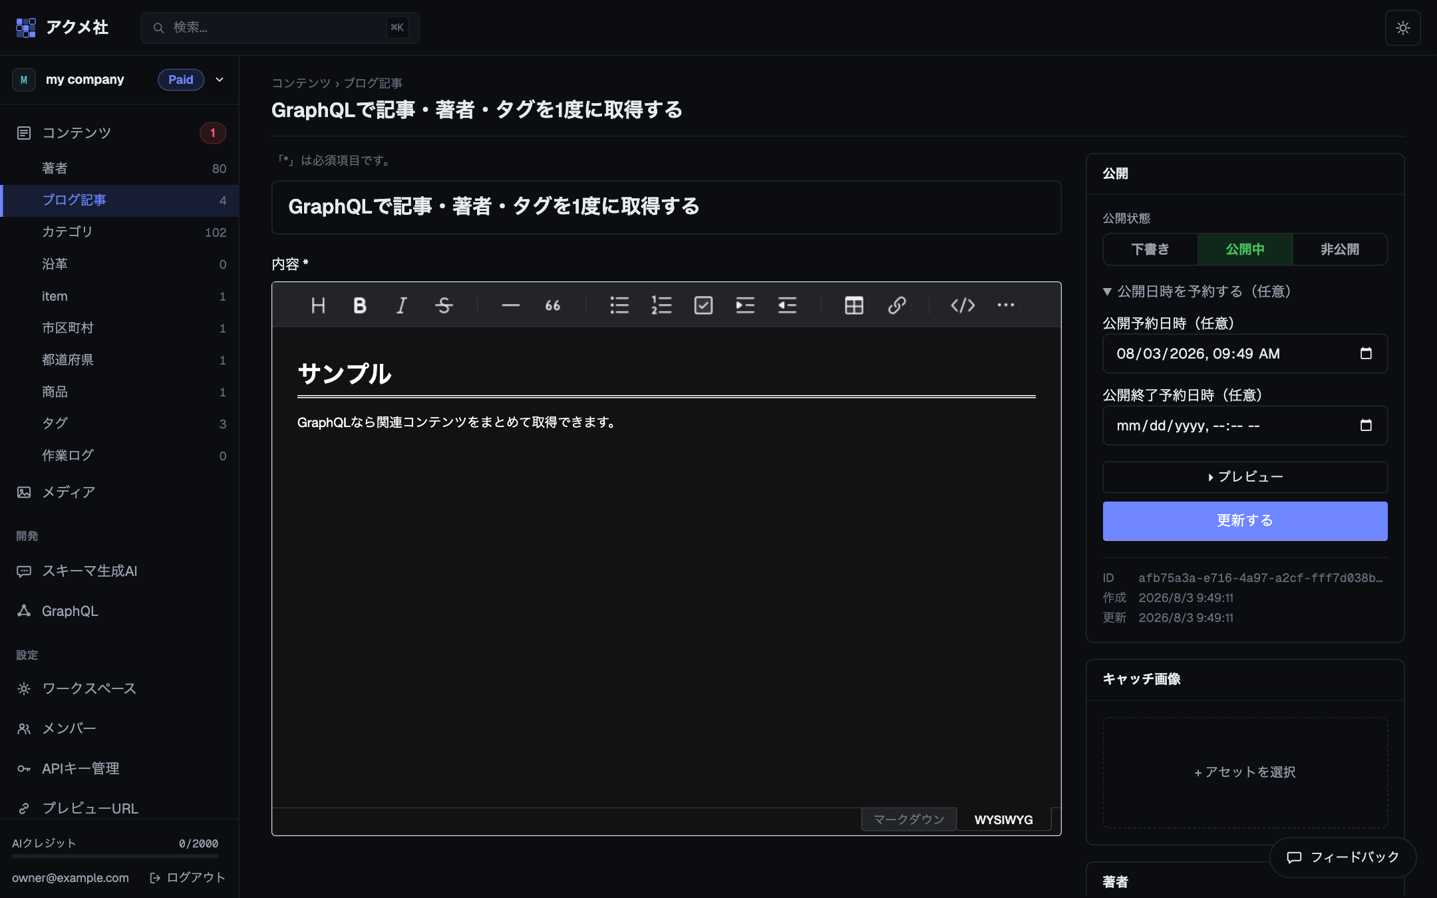The image size is (1437, 898).
Task: Collapse 公開日時を予約する section
Action: click(1197, 291)
